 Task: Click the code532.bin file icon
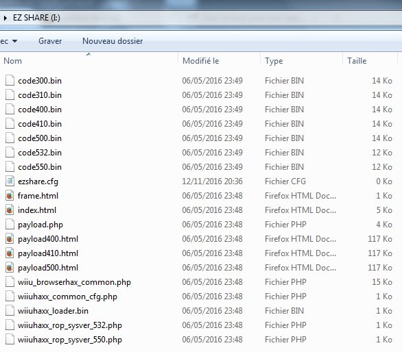click(10, 152)
